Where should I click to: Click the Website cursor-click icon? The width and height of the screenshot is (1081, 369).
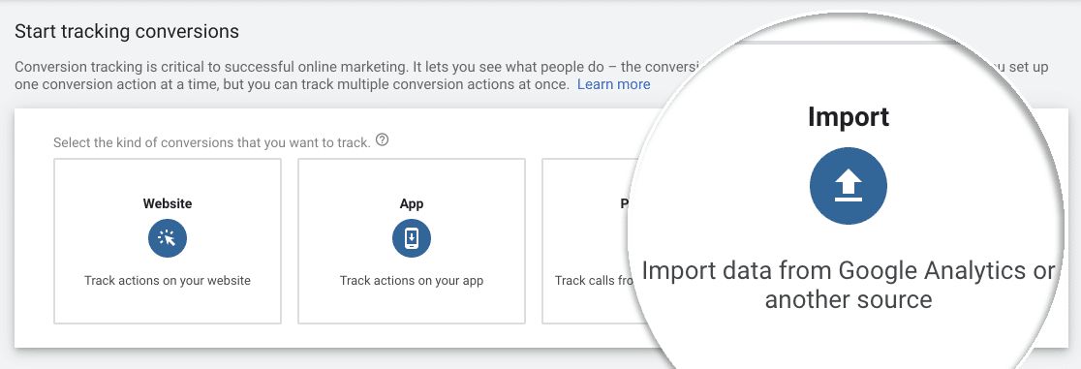pos(168,238)
